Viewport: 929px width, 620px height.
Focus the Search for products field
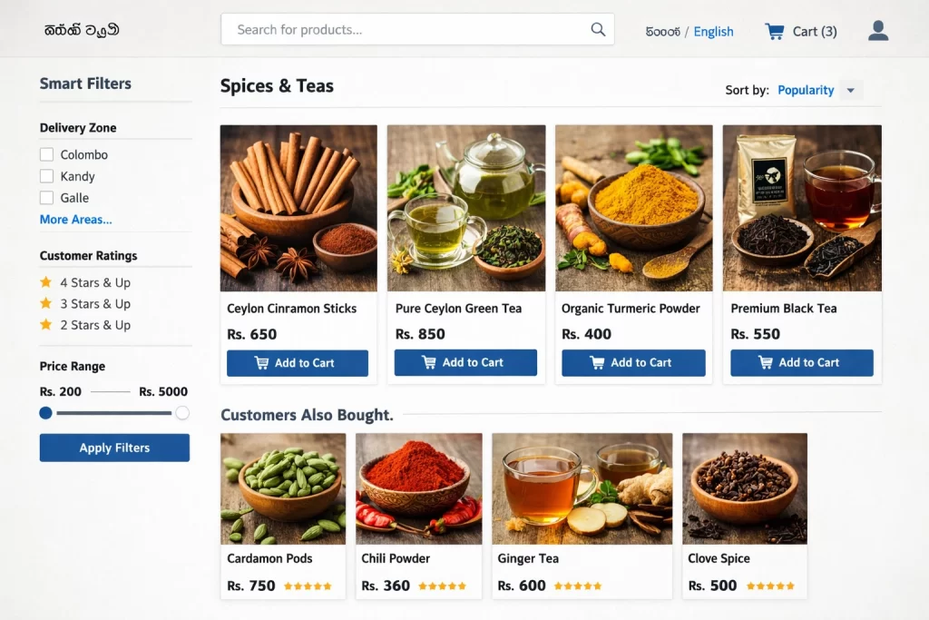(x=404, y=29)
